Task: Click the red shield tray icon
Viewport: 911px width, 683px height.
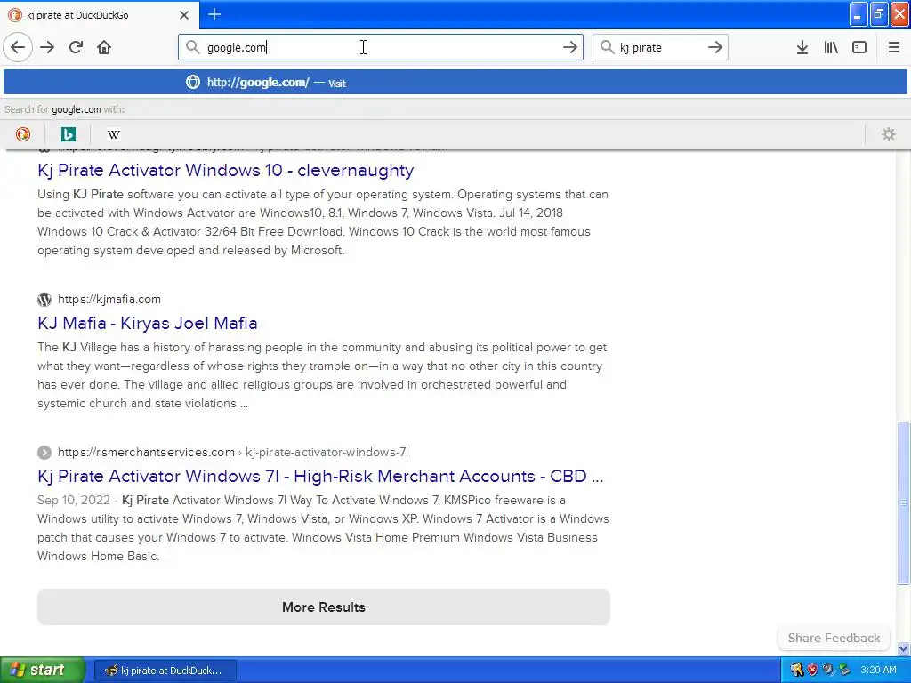Action: coord(812,670)
